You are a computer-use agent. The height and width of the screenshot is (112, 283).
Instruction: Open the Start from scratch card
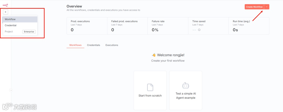click(x=150, y=90)
